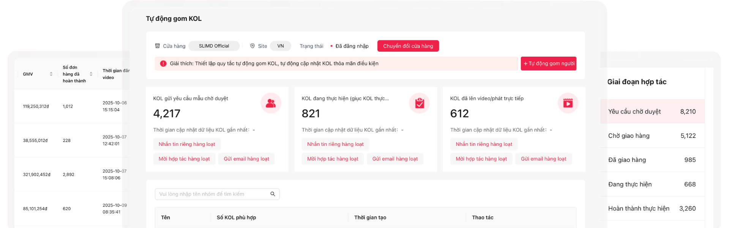
Task: Open the SLIMD Official store selector
Action: point(214,46)
